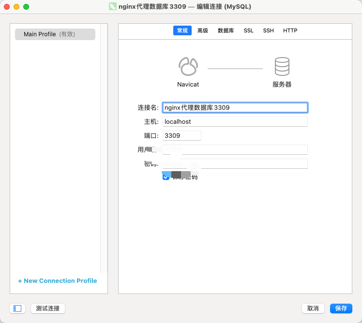Open the HTTP tab
Image resolution: width=362 pixels, height=323 pixels.
[x=290, y=30]
